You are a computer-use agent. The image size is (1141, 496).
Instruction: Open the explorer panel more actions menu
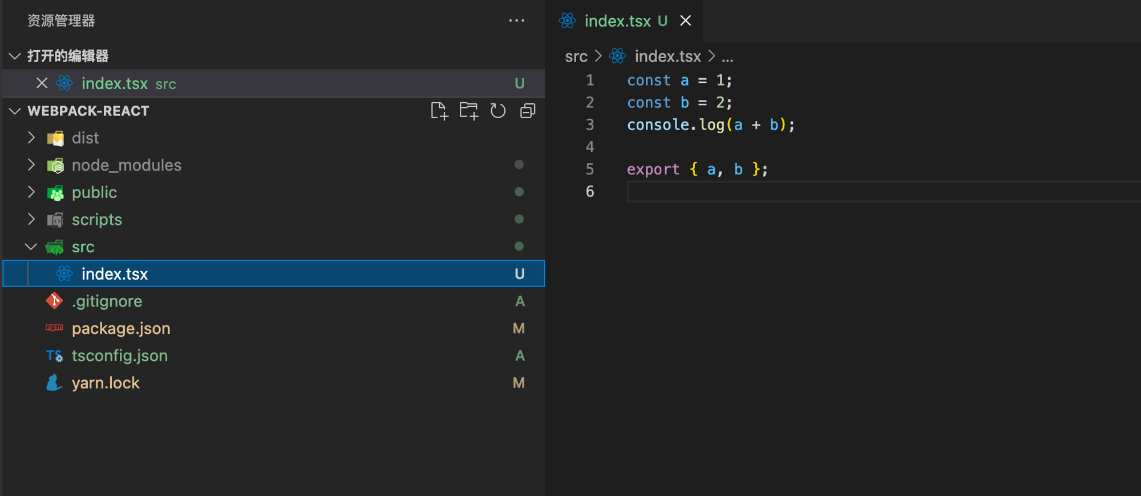[x=516, y=21]
